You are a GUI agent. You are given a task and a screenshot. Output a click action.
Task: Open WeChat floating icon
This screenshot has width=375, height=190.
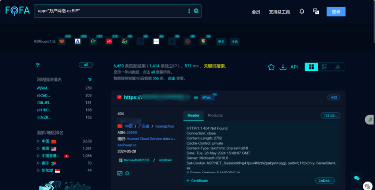357,178
